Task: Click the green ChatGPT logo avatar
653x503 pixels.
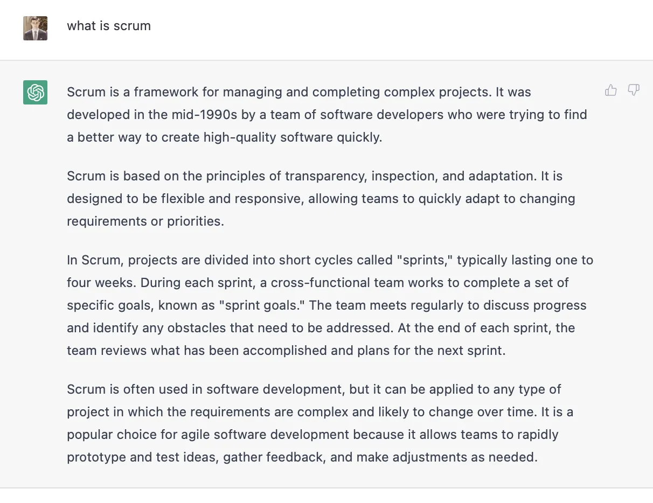Action: click(35, 92)
